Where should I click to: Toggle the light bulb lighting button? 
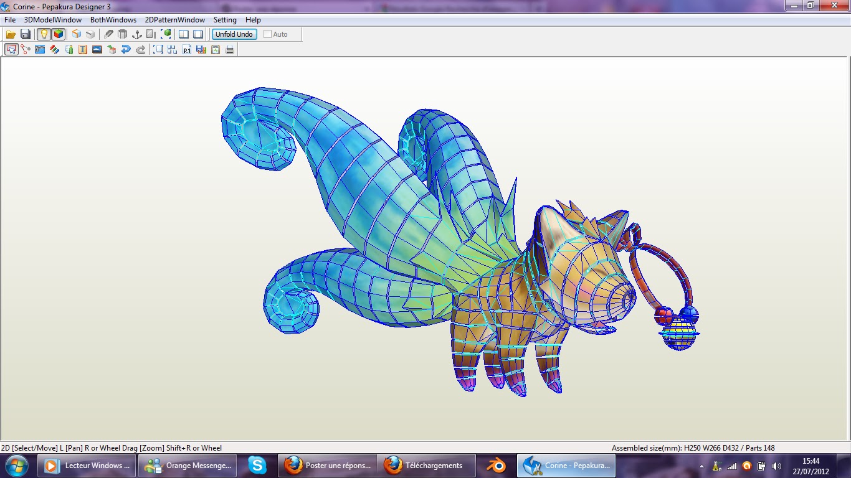coord(44,34)
